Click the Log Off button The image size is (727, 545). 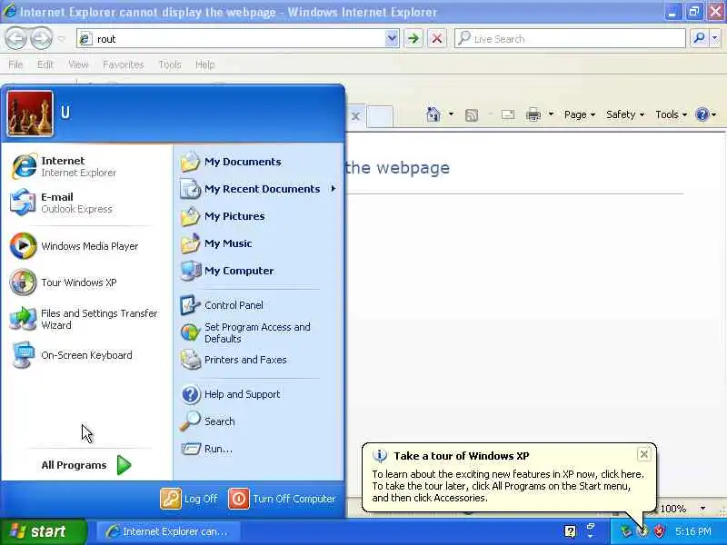pos(189,499)
